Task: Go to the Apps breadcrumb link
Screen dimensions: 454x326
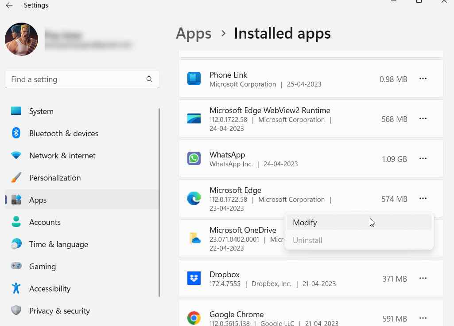Action: [x=194, y=33]
